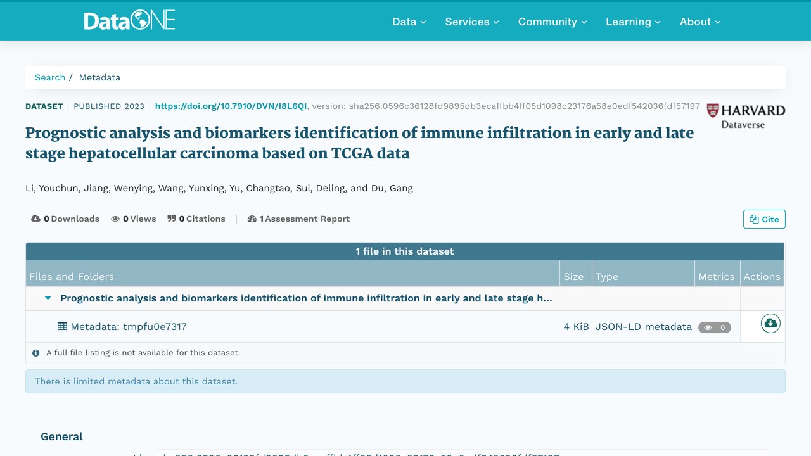Click the author list starting Li, Youchun
Image resolution: width=811 pixels, height=456 pixels.
coord(219,188)
